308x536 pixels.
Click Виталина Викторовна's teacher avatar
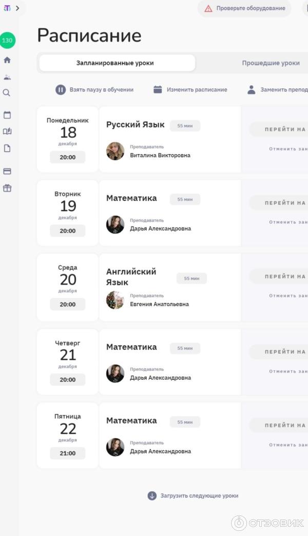pos(115,151)
